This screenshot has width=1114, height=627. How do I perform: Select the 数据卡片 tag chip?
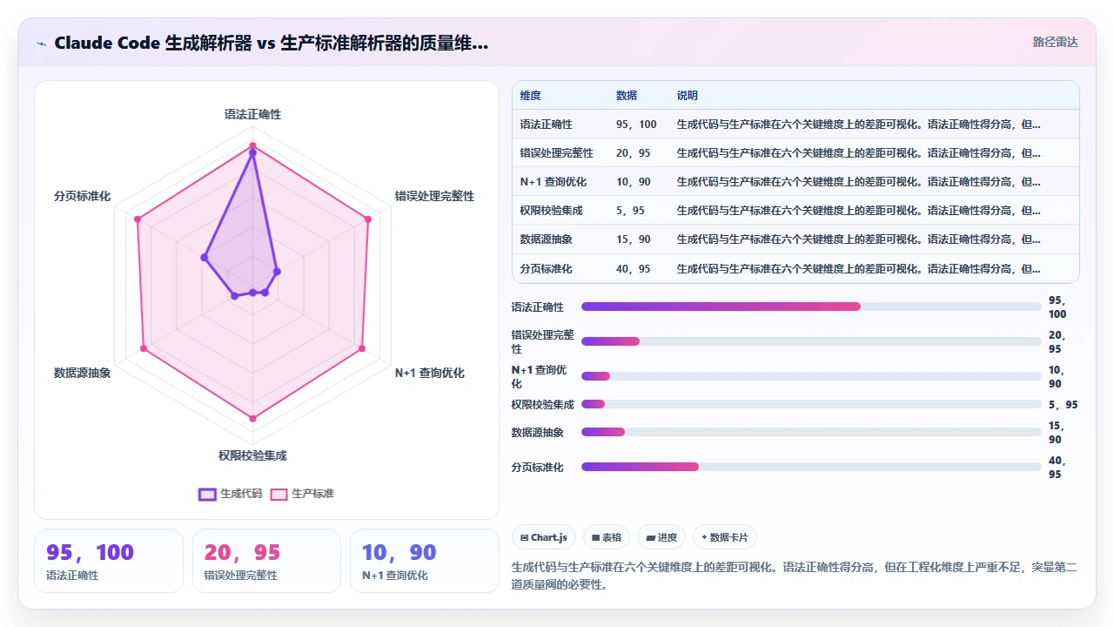[725, 537]
